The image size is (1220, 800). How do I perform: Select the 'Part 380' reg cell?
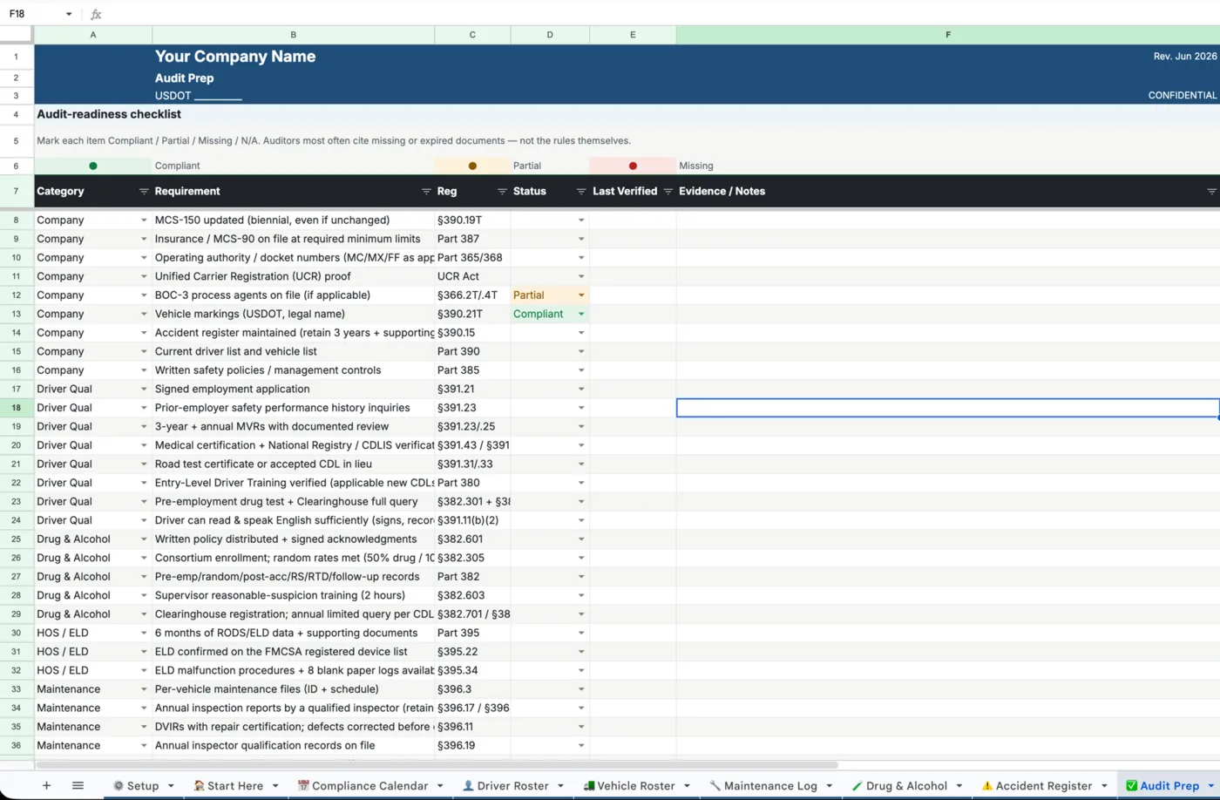[x=472, y=483]
